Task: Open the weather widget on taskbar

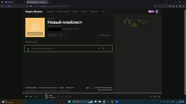Action: click(7, 102)
